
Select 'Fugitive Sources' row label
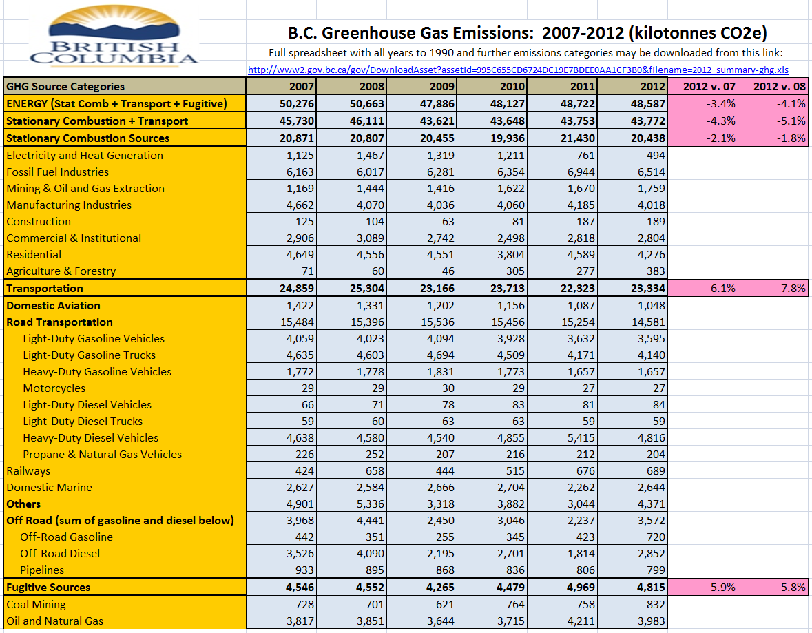coord(125,587)
